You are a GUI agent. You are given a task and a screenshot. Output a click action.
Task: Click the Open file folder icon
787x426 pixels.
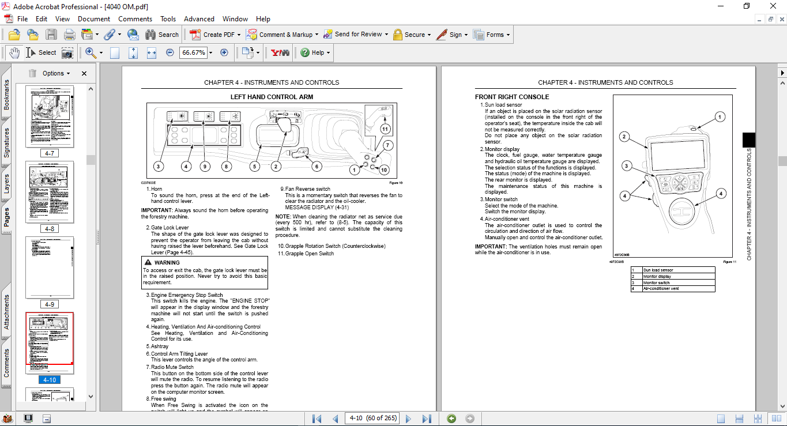coord(14,35)
